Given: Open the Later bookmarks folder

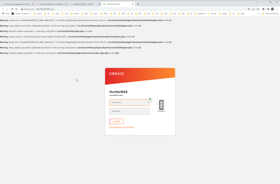Looking at the screenshot, I should (x=241, y=13).
